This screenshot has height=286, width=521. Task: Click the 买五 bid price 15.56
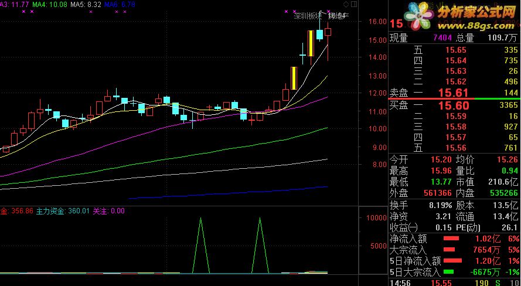[x=456, y=148]
